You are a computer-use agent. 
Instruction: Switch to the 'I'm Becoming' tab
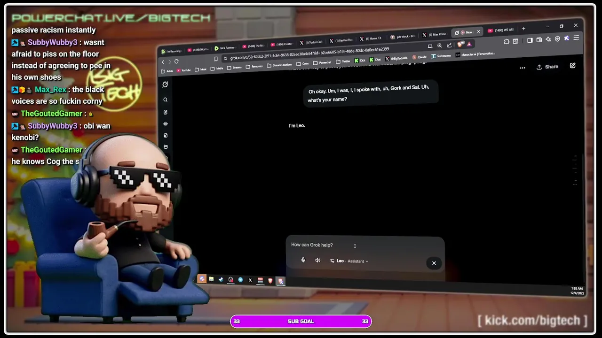pyautogui.click(x=172, y=51)
